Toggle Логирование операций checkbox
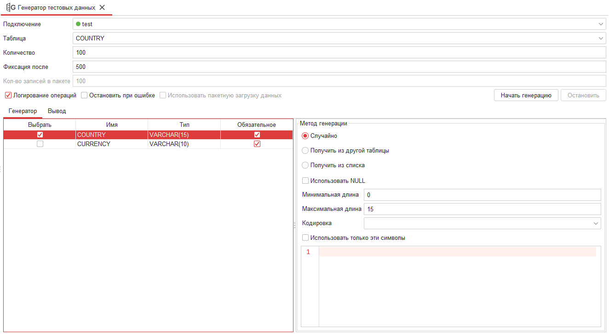The width and height of the screenshot is (609, 334). [8, 96]
